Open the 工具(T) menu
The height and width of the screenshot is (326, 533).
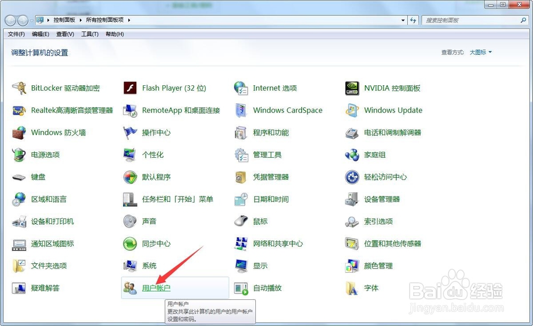(x=90, y=34)
